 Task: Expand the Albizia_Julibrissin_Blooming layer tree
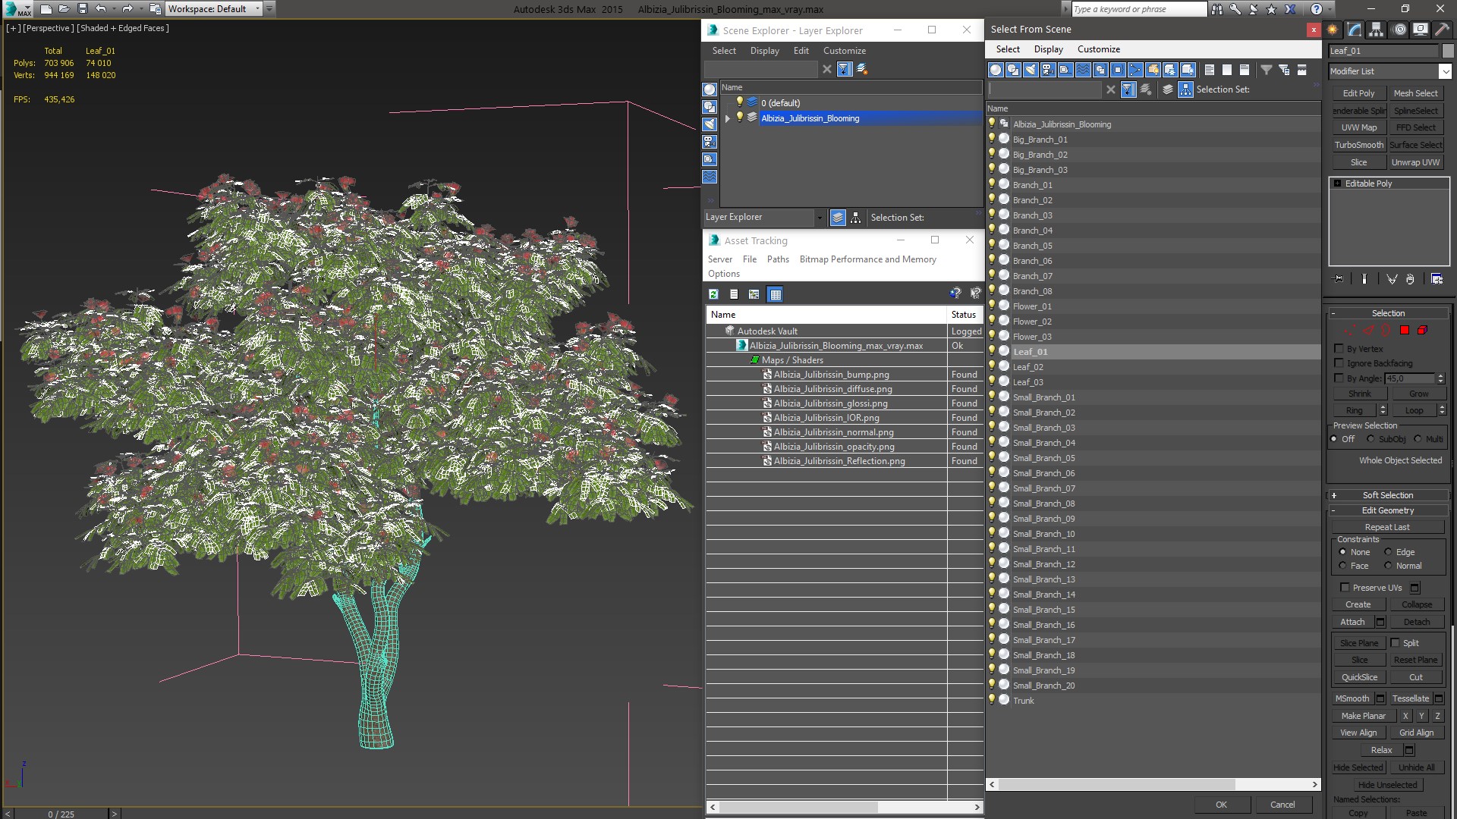[x=727, y=118]
